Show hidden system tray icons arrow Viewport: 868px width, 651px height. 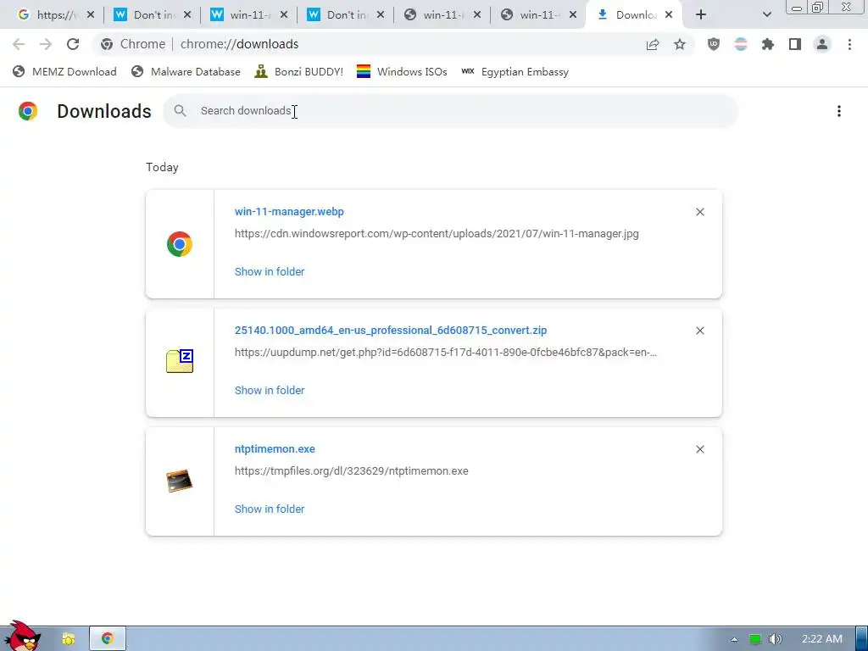coord(734,639)
